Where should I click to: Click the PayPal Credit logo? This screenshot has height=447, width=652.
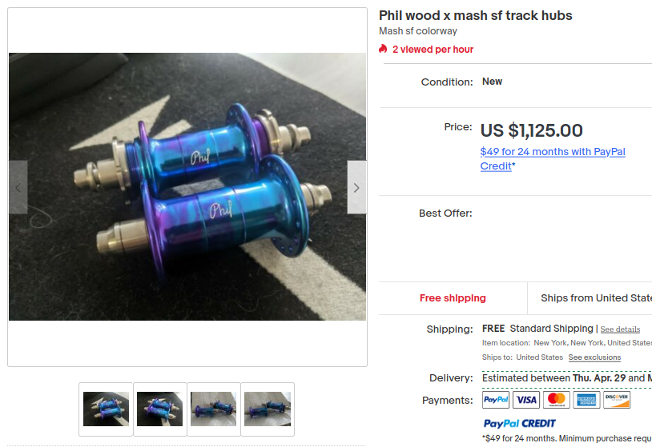coord(519,423)
